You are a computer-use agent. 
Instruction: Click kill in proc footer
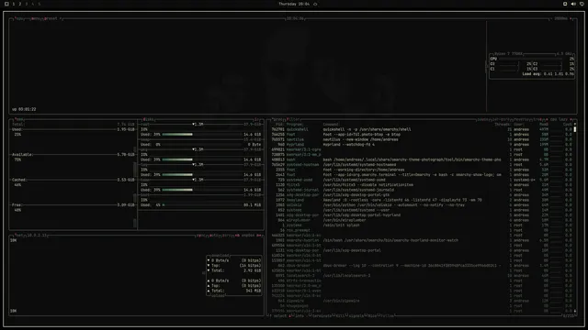click(340, 315)
